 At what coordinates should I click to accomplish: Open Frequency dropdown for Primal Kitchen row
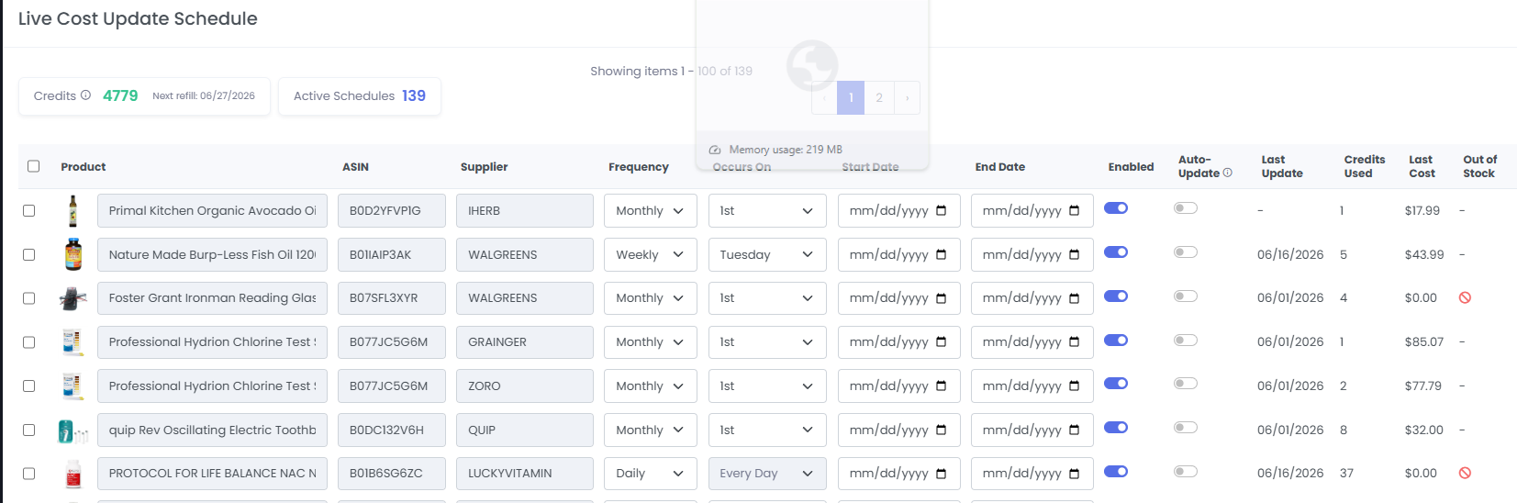(650, 210)
